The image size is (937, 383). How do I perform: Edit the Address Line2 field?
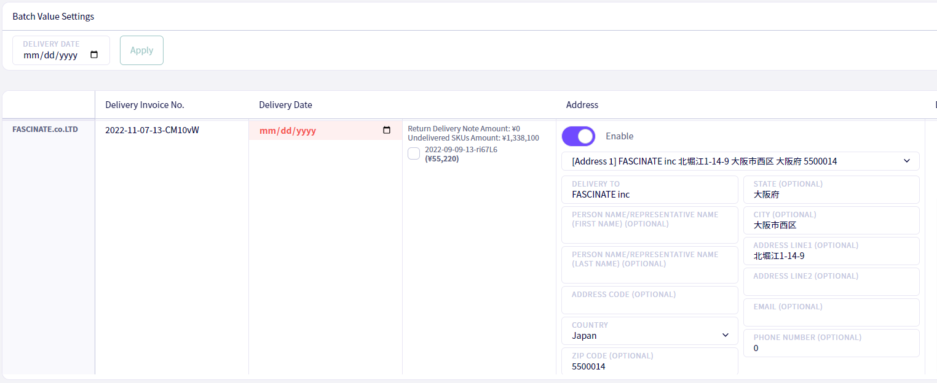pos(831,282)
